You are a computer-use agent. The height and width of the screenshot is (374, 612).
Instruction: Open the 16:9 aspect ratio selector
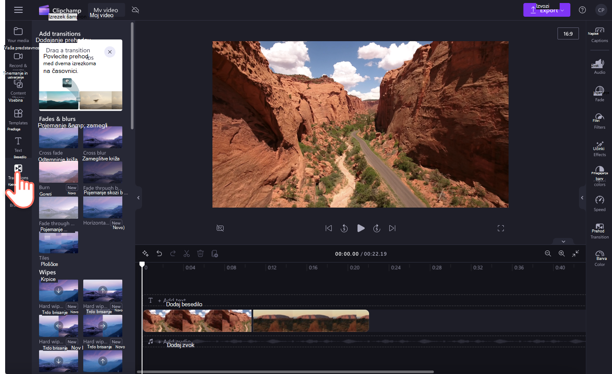(x=568, y=33)
